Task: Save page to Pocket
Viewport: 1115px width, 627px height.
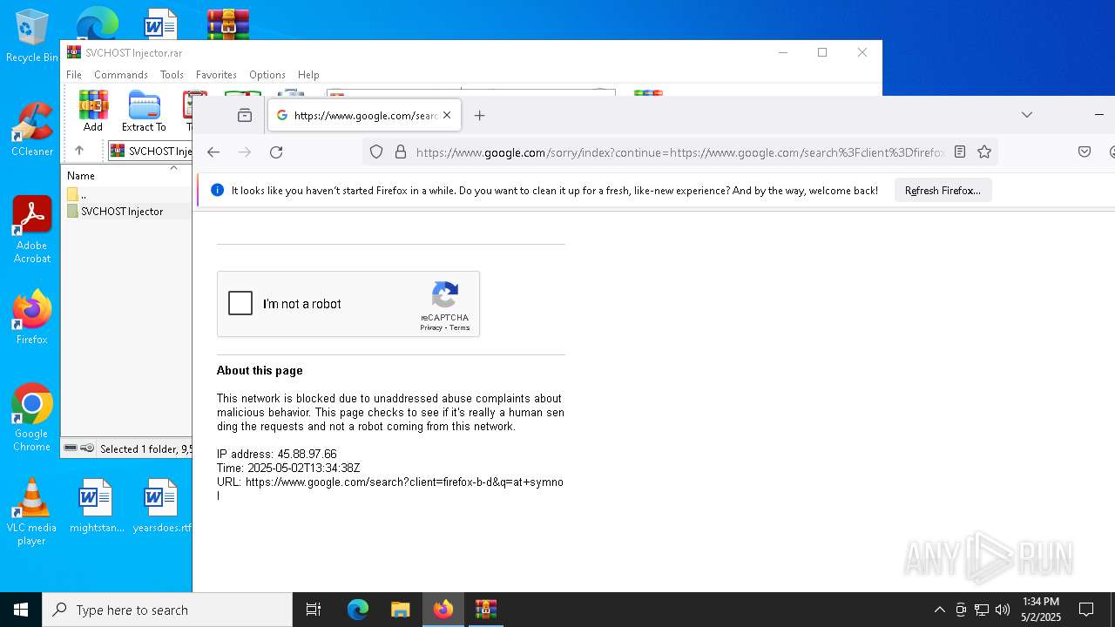Action: 1085,152
